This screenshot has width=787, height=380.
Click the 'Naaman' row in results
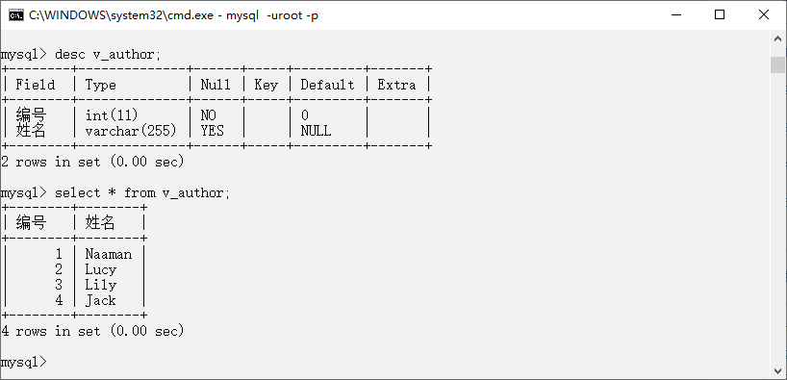click(73, 255)
